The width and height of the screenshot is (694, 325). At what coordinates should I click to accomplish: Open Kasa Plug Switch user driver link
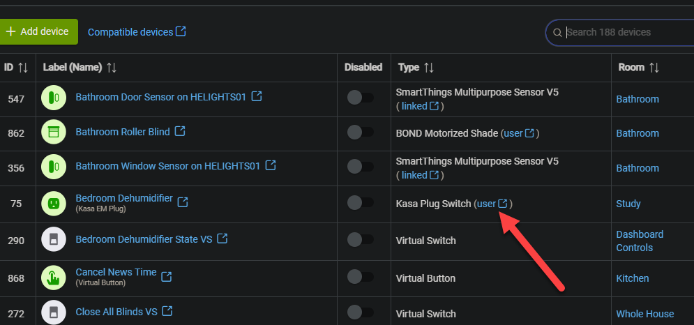[x=493, y=204]
